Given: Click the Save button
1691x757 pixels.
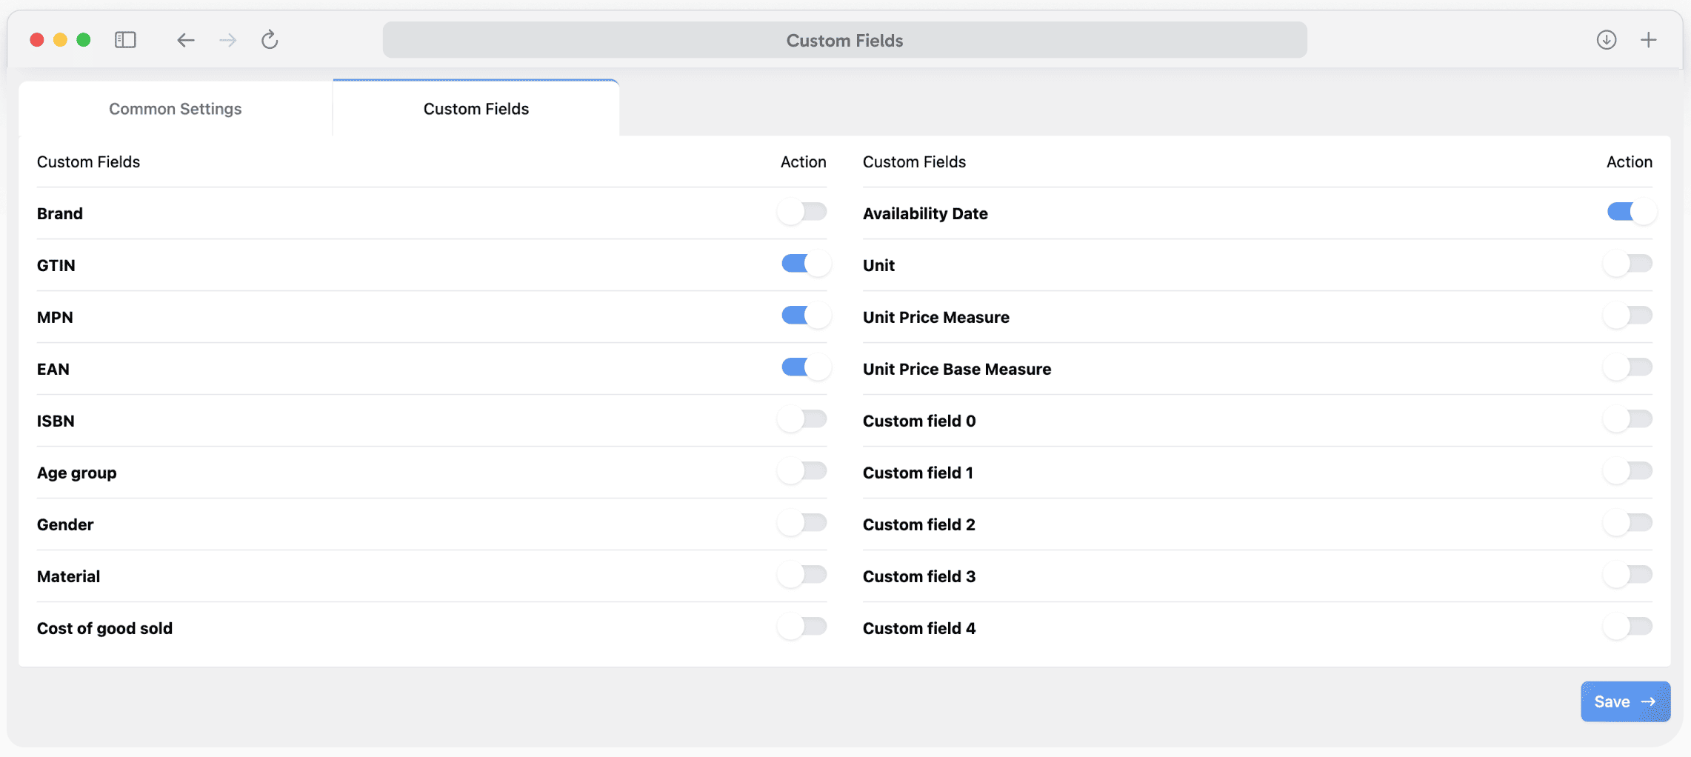Looking at the screenshot, I should (1625, 701).
